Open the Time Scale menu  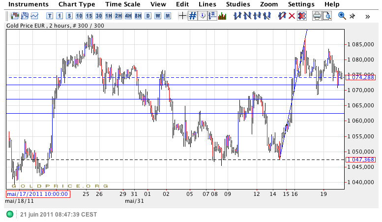coord(122,4)
